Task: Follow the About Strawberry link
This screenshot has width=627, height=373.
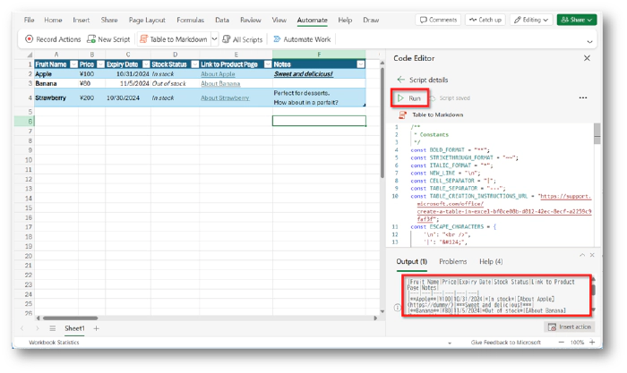Action: click(225, 97)
